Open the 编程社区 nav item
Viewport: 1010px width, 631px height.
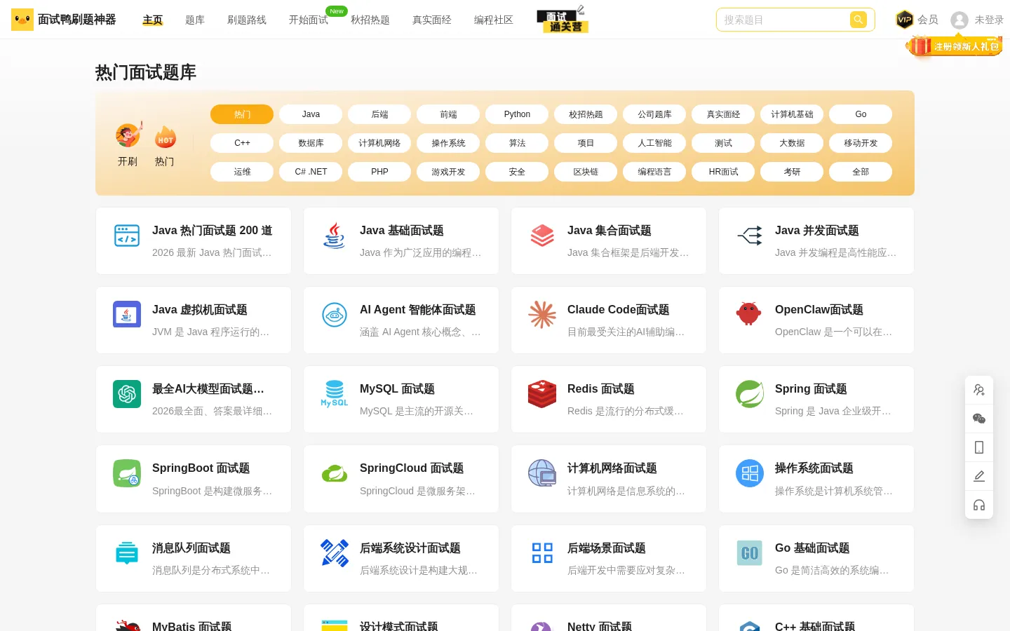(x=494, y=20)
